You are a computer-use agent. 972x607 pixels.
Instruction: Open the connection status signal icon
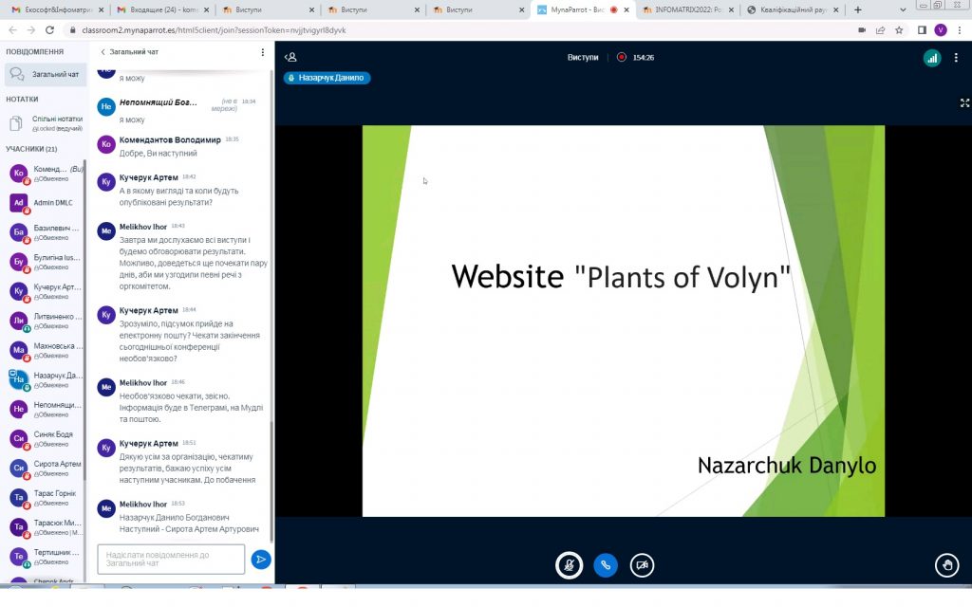tap(932, 58)
